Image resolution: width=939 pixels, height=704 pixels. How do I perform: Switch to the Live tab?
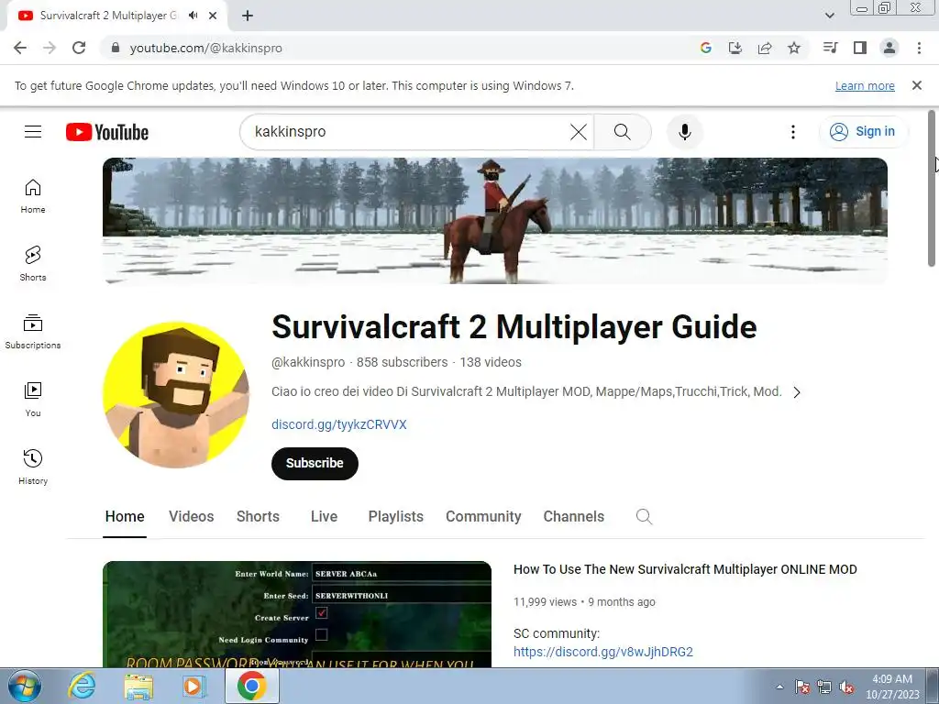(x=324, y=517)
